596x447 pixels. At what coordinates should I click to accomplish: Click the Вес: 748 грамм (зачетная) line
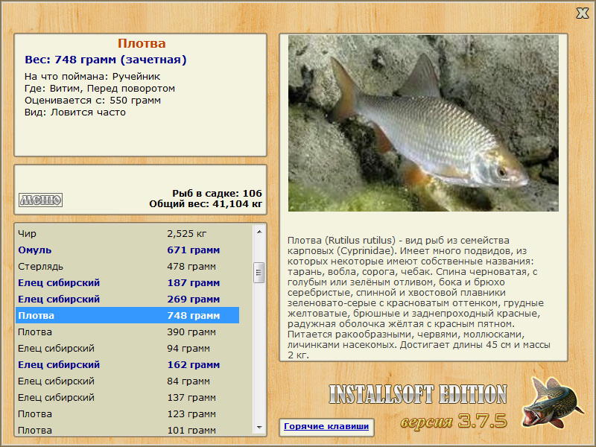[106, 60]
